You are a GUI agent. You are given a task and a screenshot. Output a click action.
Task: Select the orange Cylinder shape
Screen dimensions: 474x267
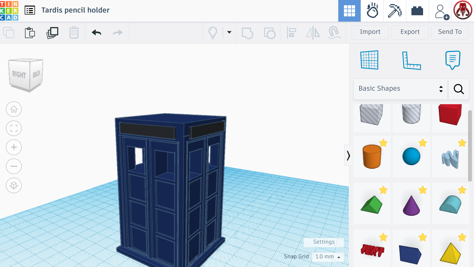pyautogui.click(x=372, y=157)
